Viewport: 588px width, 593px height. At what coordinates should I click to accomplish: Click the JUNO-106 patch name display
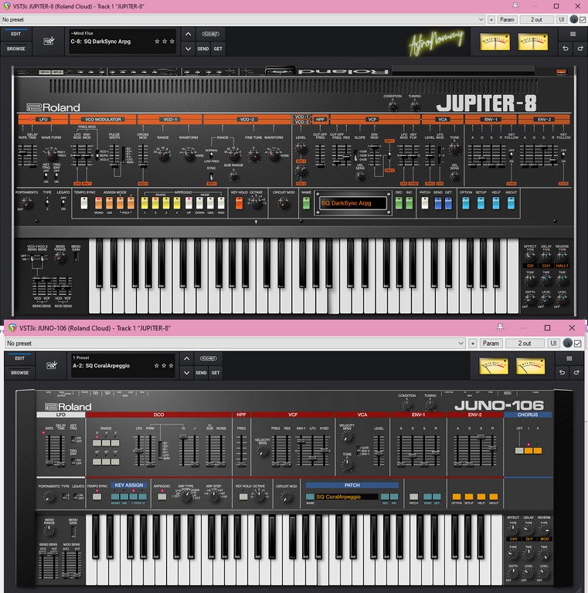point(347,497)
